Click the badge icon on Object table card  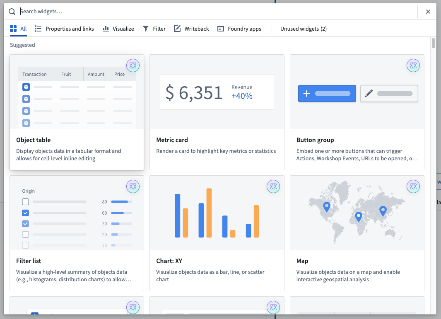pyautogui.click(x=133, y=65)
